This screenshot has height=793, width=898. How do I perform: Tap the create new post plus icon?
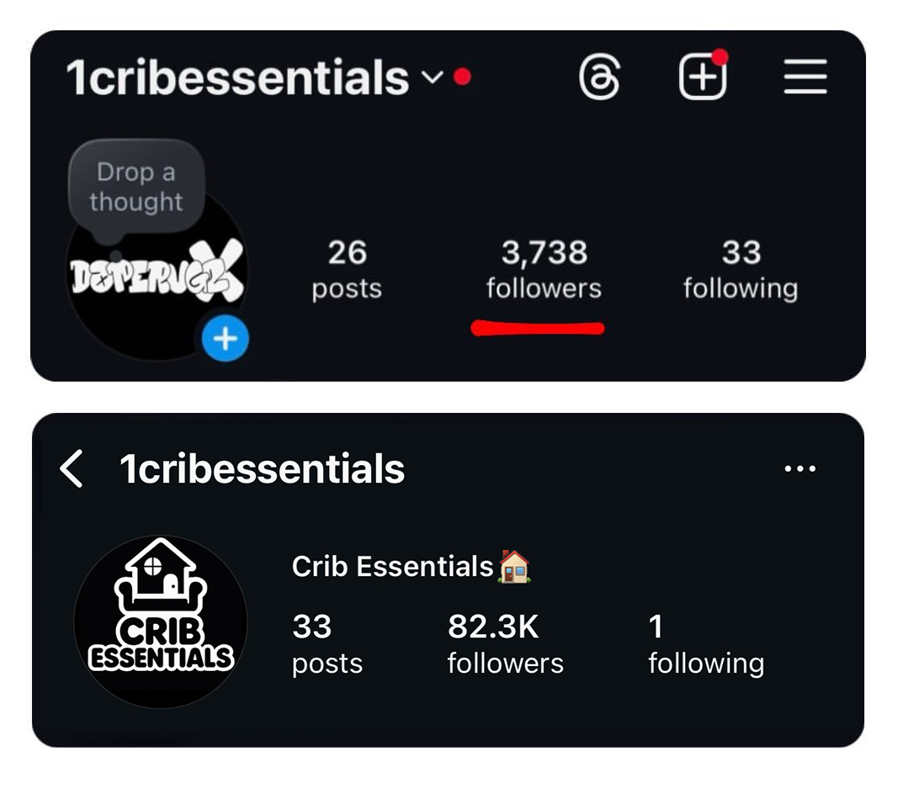(702, 78)
